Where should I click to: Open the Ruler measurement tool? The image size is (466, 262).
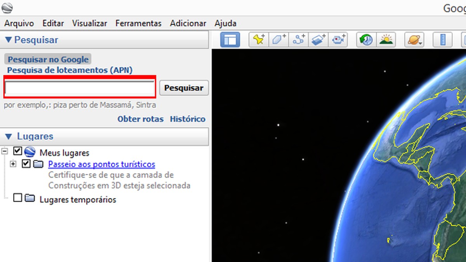[x=442, y=39]
